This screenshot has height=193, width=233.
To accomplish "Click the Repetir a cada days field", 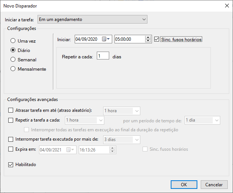I will (x=103, y=56).
